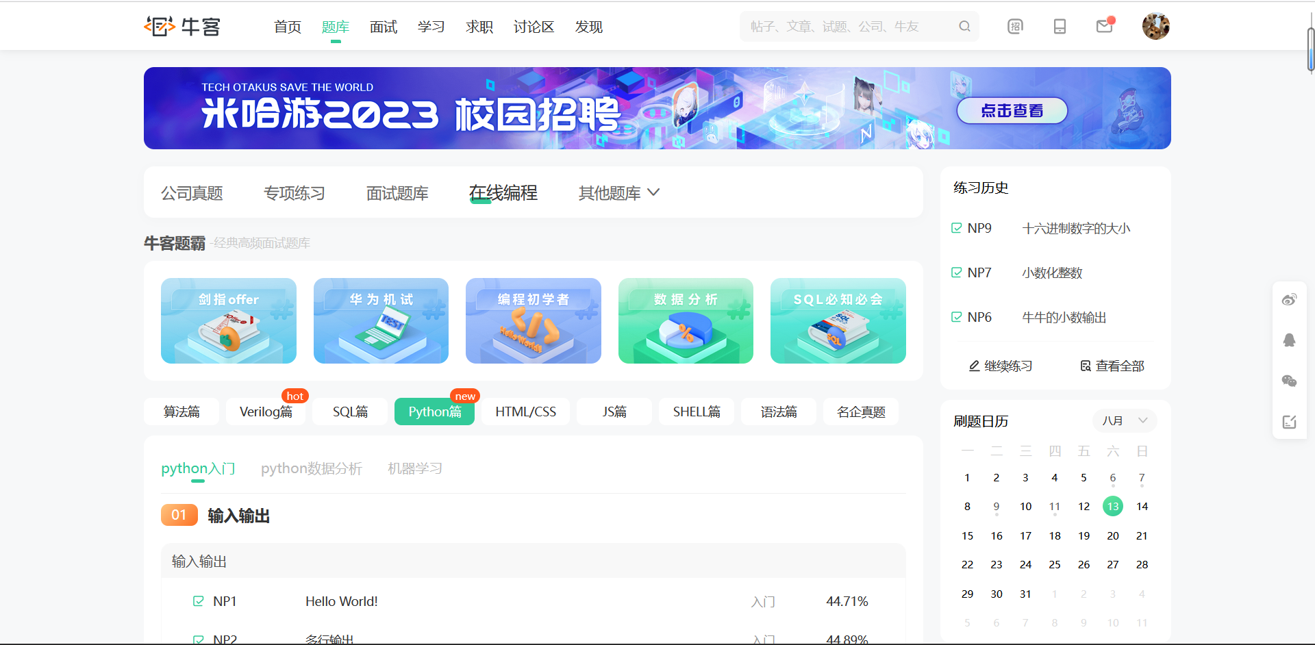The image size is (1315, 645).
Task: Share via the WeChat icon
Action: coord(1289,381)
